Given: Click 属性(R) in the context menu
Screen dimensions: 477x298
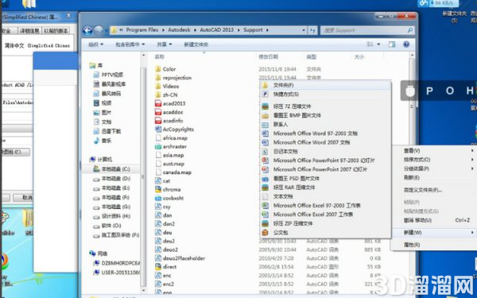Looking at the screenshot, I should [434, 245].
